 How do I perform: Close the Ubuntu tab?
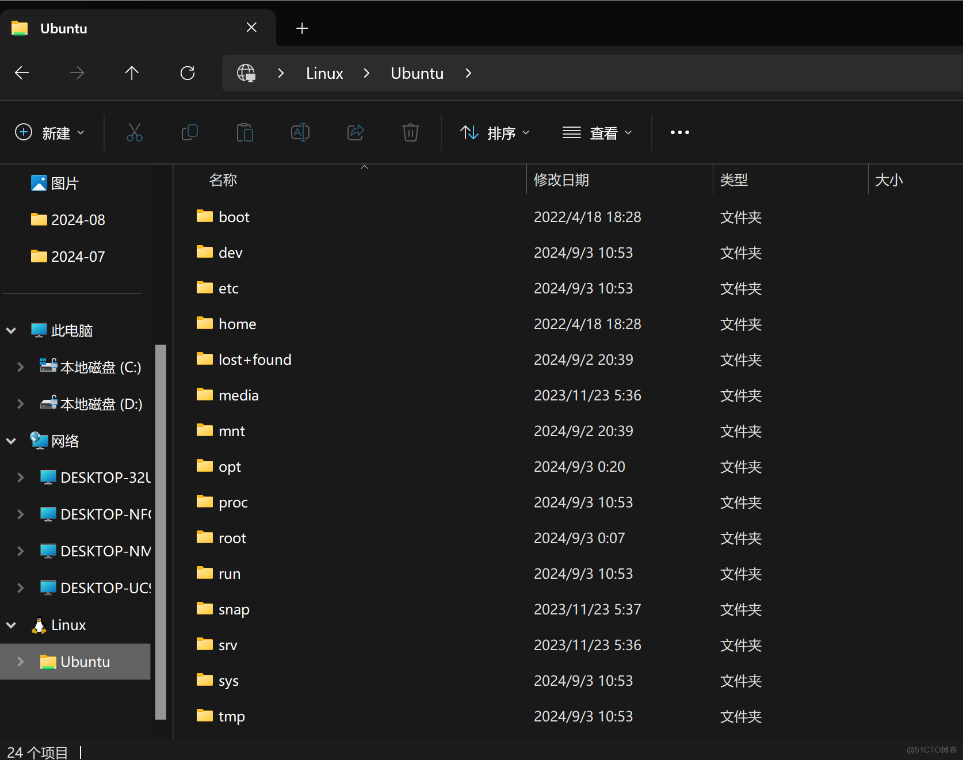251,28
